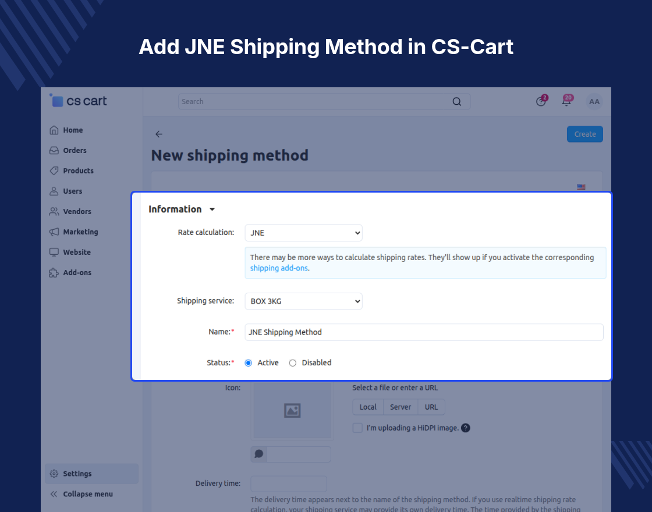This screenshot has width=652, height=512.
Task: Check I'm uploading a HiDPI image
Action: [357, 428]
